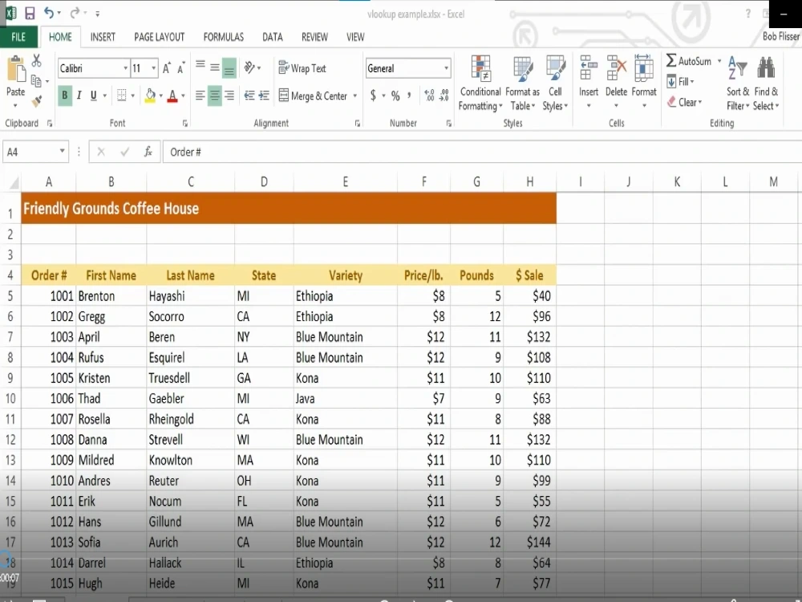Open the Merge & Center dropdown arrow
The image size is (802, 602).
coord(355,96)
